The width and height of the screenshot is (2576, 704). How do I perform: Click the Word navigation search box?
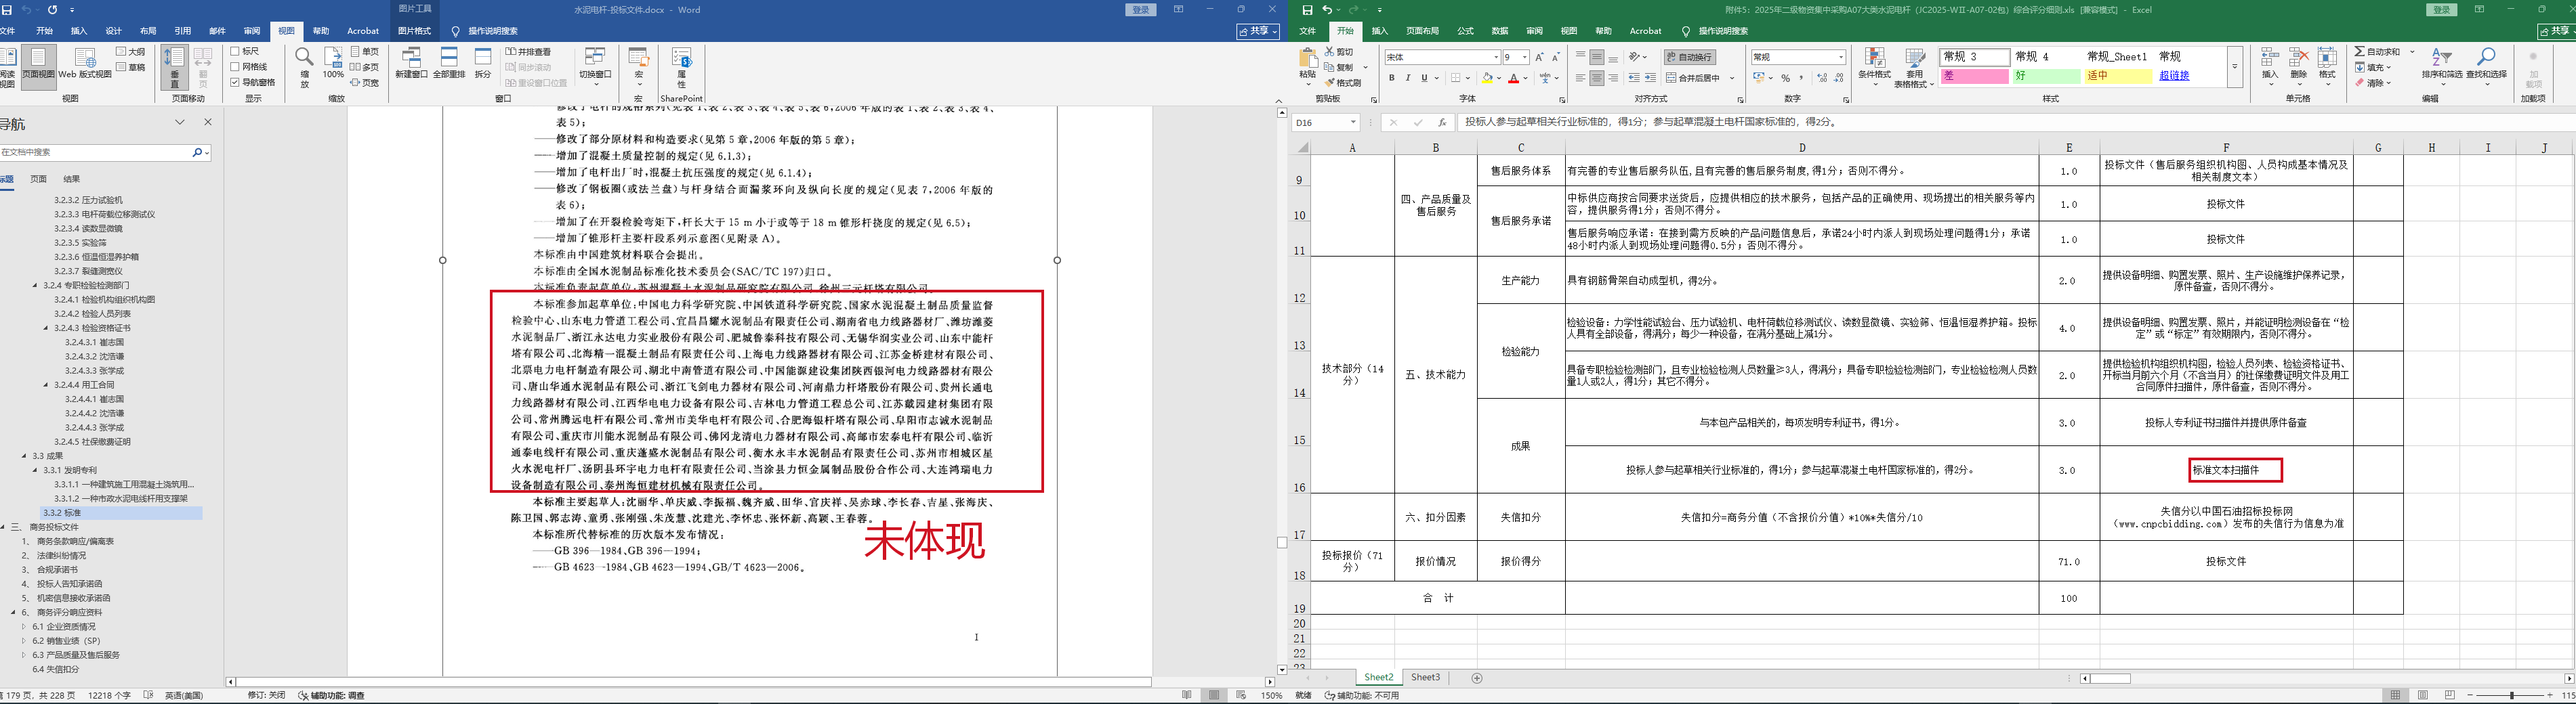96,153
